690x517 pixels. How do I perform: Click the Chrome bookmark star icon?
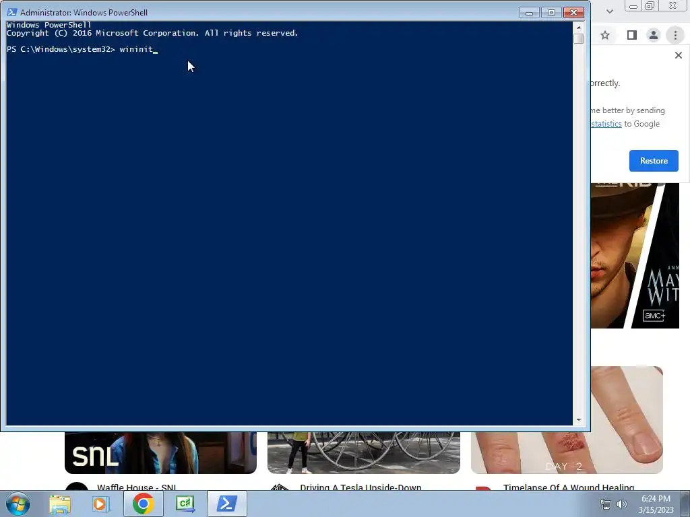pyautogui.click(x=605, y=35)
